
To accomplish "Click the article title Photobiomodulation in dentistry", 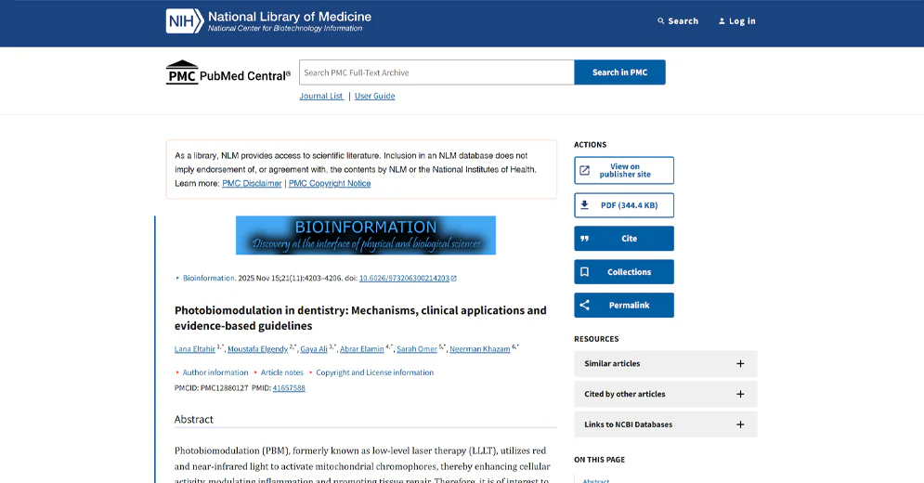I will [360, 318].
